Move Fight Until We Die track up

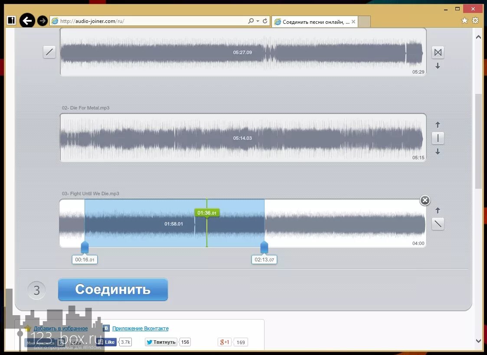pyautogui.click(x=438, y=210)
